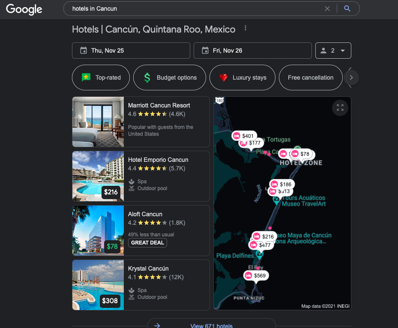Open the guests count dropdown showing 2
This screenshot has height=328, width=398.
[333, 51]
